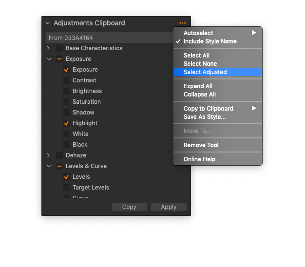305x267 pixels.
Task: Choose Remove Tool from the menu
Action: point(218,145)
